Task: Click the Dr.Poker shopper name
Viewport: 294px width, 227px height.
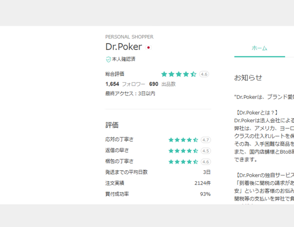Action: point(123,47)
